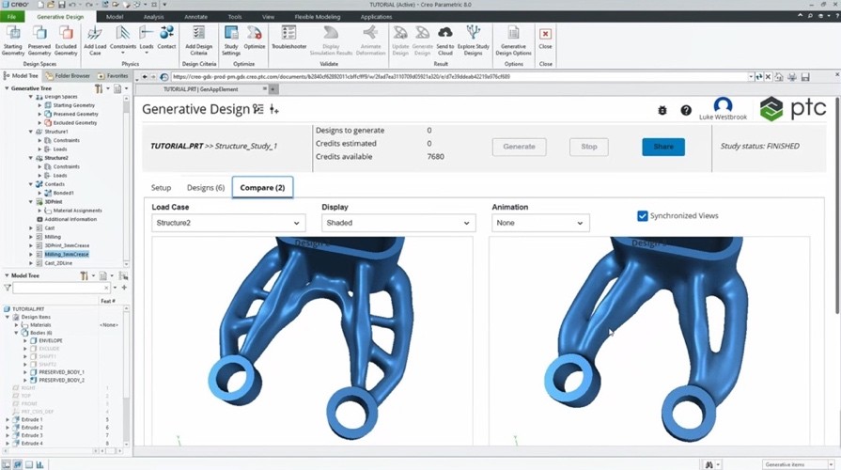Switch to the Setup tab
This screenshot has width=841, height=470.
pyautogui.click(x=161, y=188)
